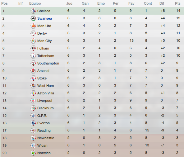Open the Swansea team link

click(44, 18)
